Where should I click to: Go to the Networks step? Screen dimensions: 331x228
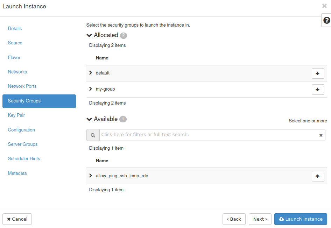pos(17,72)
